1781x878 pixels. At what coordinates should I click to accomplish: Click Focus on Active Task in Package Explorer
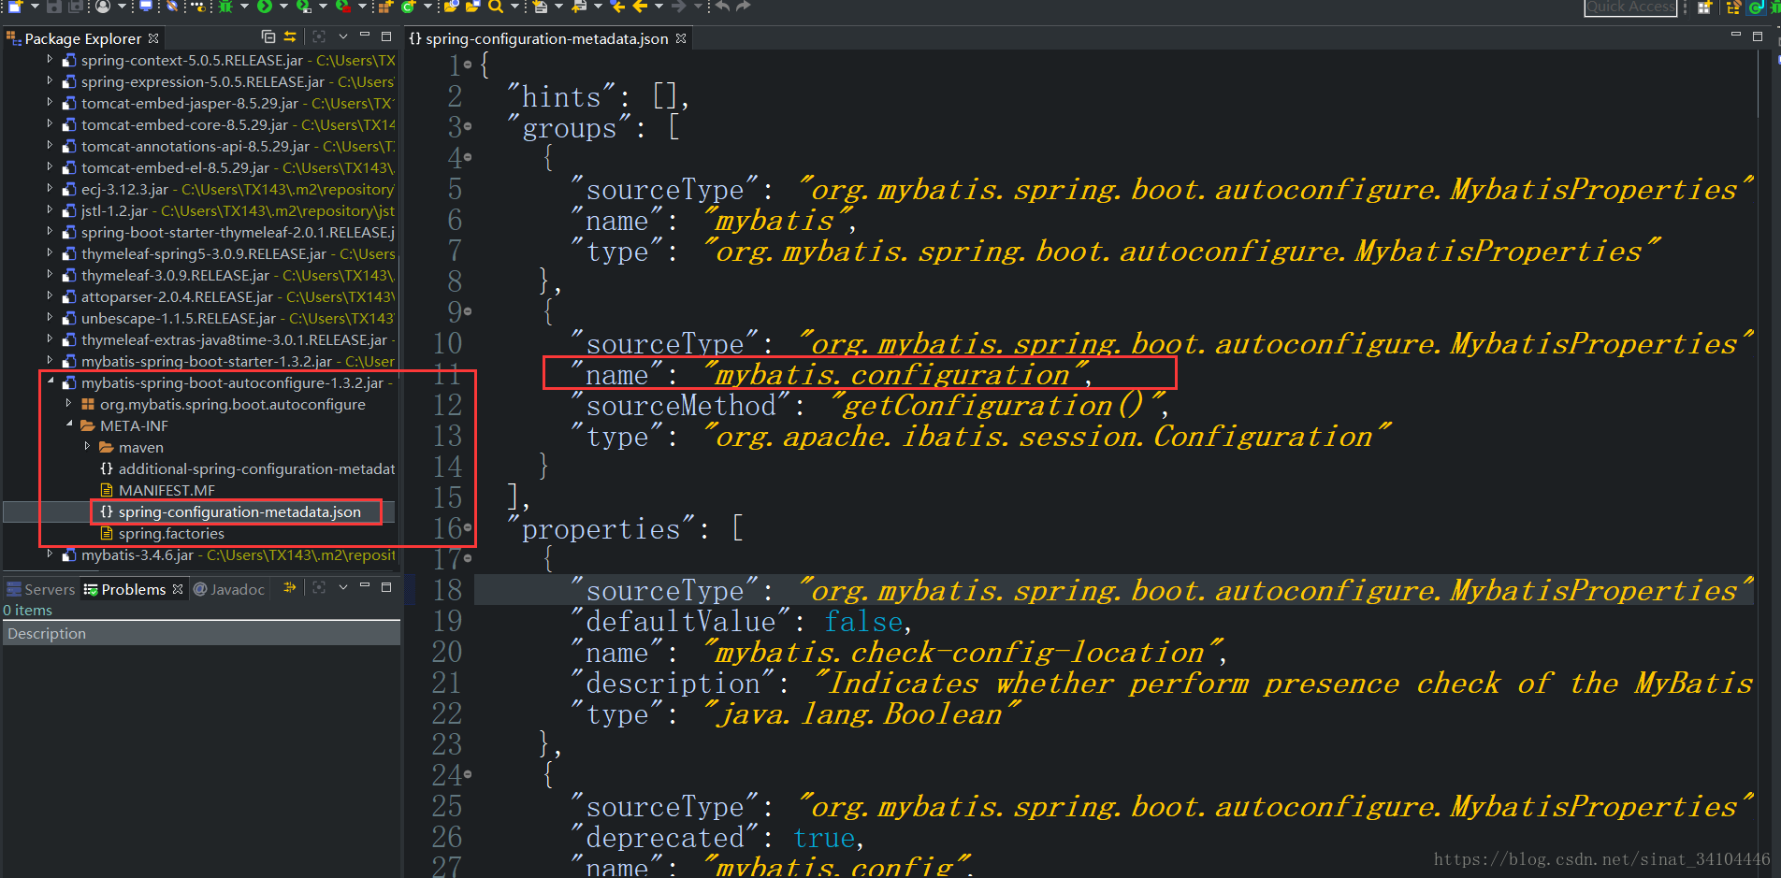[x=319, y=36]
